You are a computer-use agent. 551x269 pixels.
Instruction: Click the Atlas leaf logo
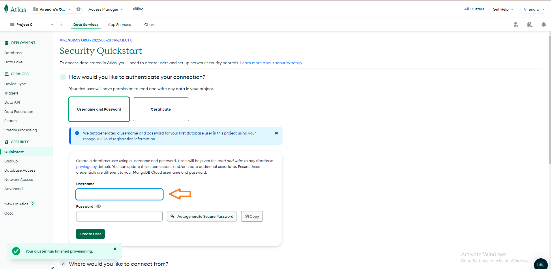6,8
